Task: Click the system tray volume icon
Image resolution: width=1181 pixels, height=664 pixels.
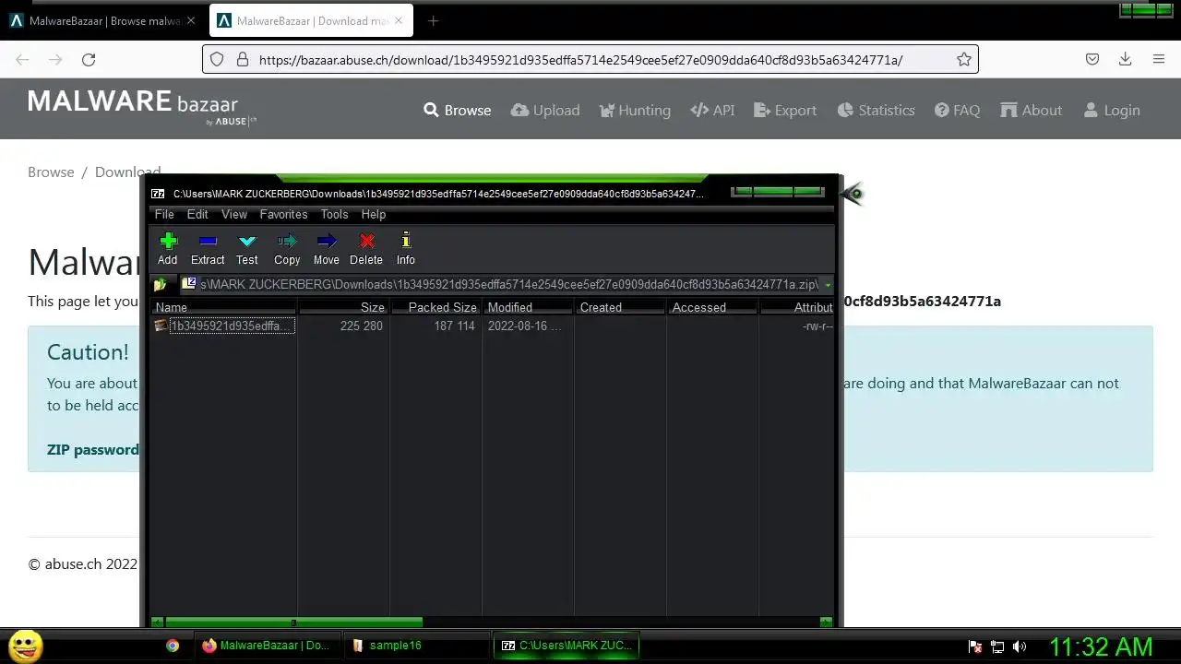Action: coord(1020,647)
